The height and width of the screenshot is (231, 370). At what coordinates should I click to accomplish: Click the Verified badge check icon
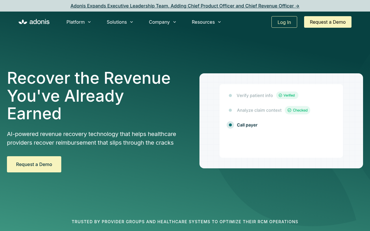tap(280, 95)
